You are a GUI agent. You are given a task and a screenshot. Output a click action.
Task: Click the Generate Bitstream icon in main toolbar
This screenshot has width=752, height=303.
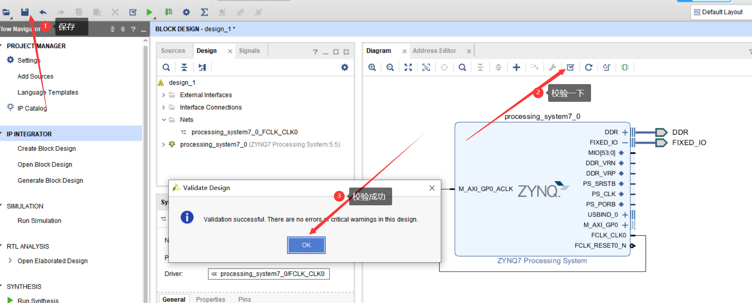click(168, 12)
